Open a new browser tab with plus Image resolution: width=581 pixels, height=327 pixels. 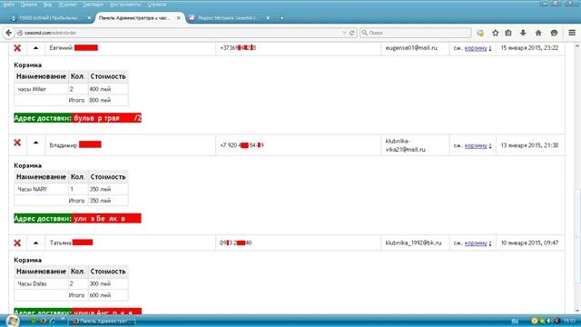coord(281,18)
